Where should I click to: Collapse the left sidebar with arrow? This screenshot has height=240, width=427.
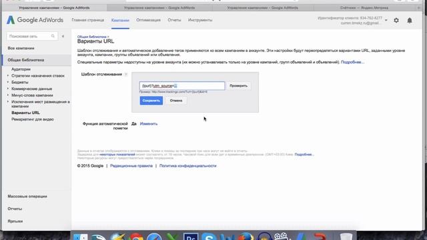point(63,36)
